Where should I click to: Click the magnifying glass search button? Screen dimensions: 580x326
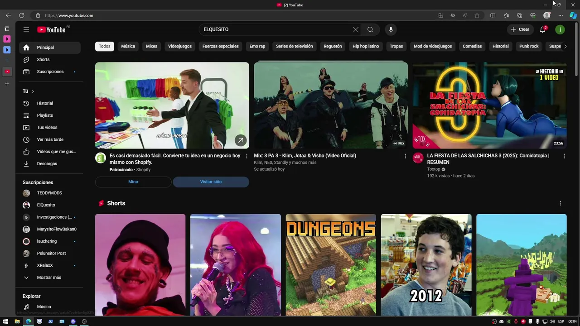coord(370,29)
